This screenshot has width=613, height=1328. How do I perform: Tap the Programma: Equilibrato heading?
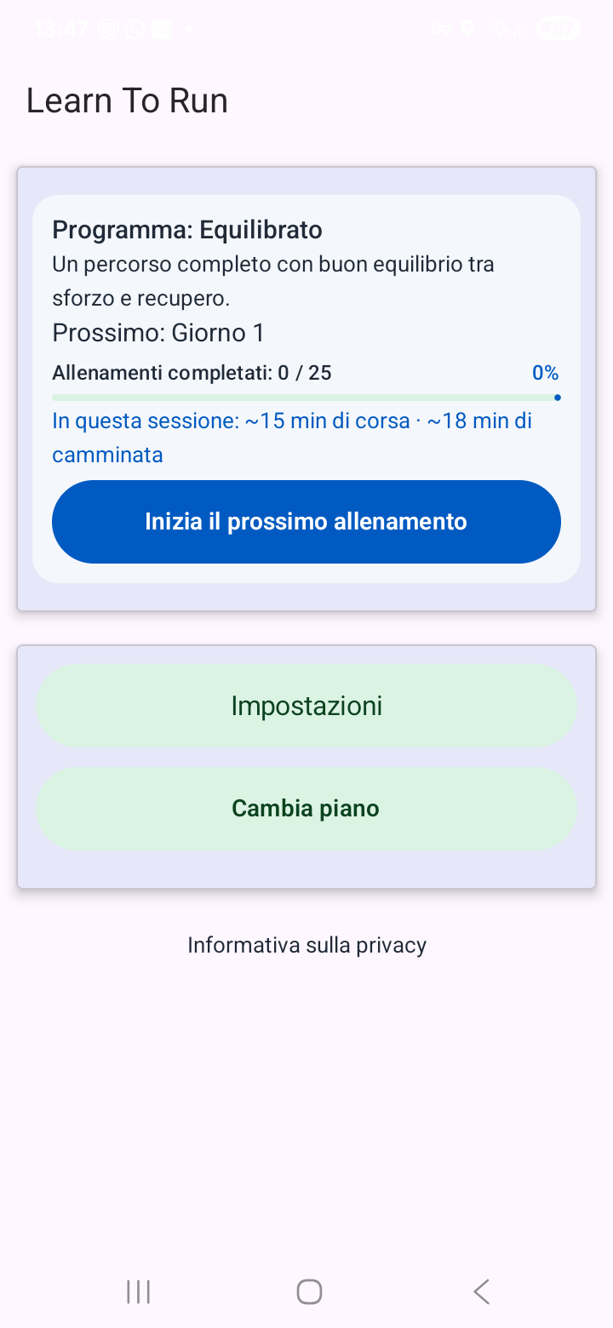tap(187, 230)
